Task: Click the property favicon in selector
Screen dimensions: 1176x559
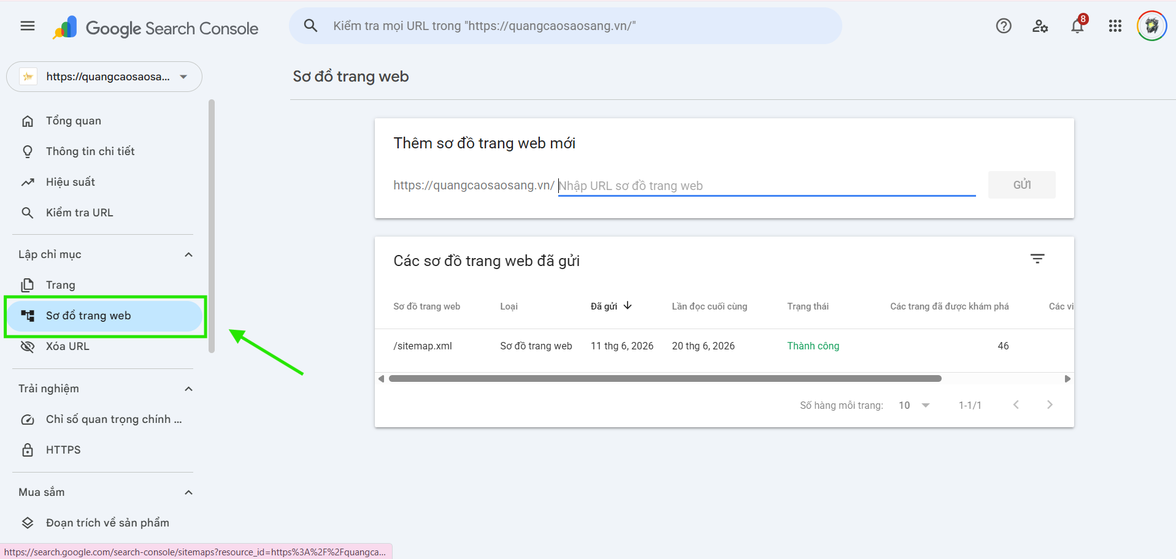Action: pos(28,77)
